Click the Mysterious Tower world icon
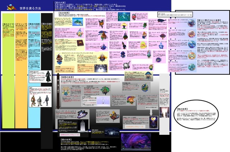This screenshot has height=152, width=230. tap(145, 87)
